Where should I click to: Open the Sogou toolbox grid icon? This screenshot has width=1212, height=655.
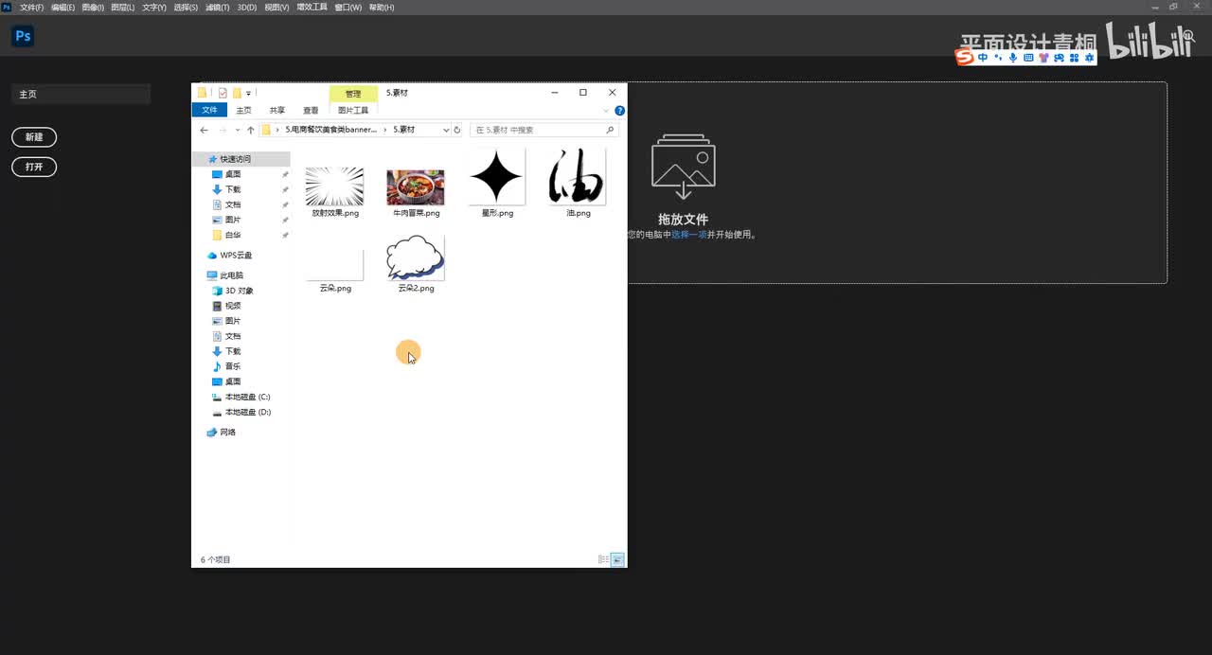tap(1074, 58)
